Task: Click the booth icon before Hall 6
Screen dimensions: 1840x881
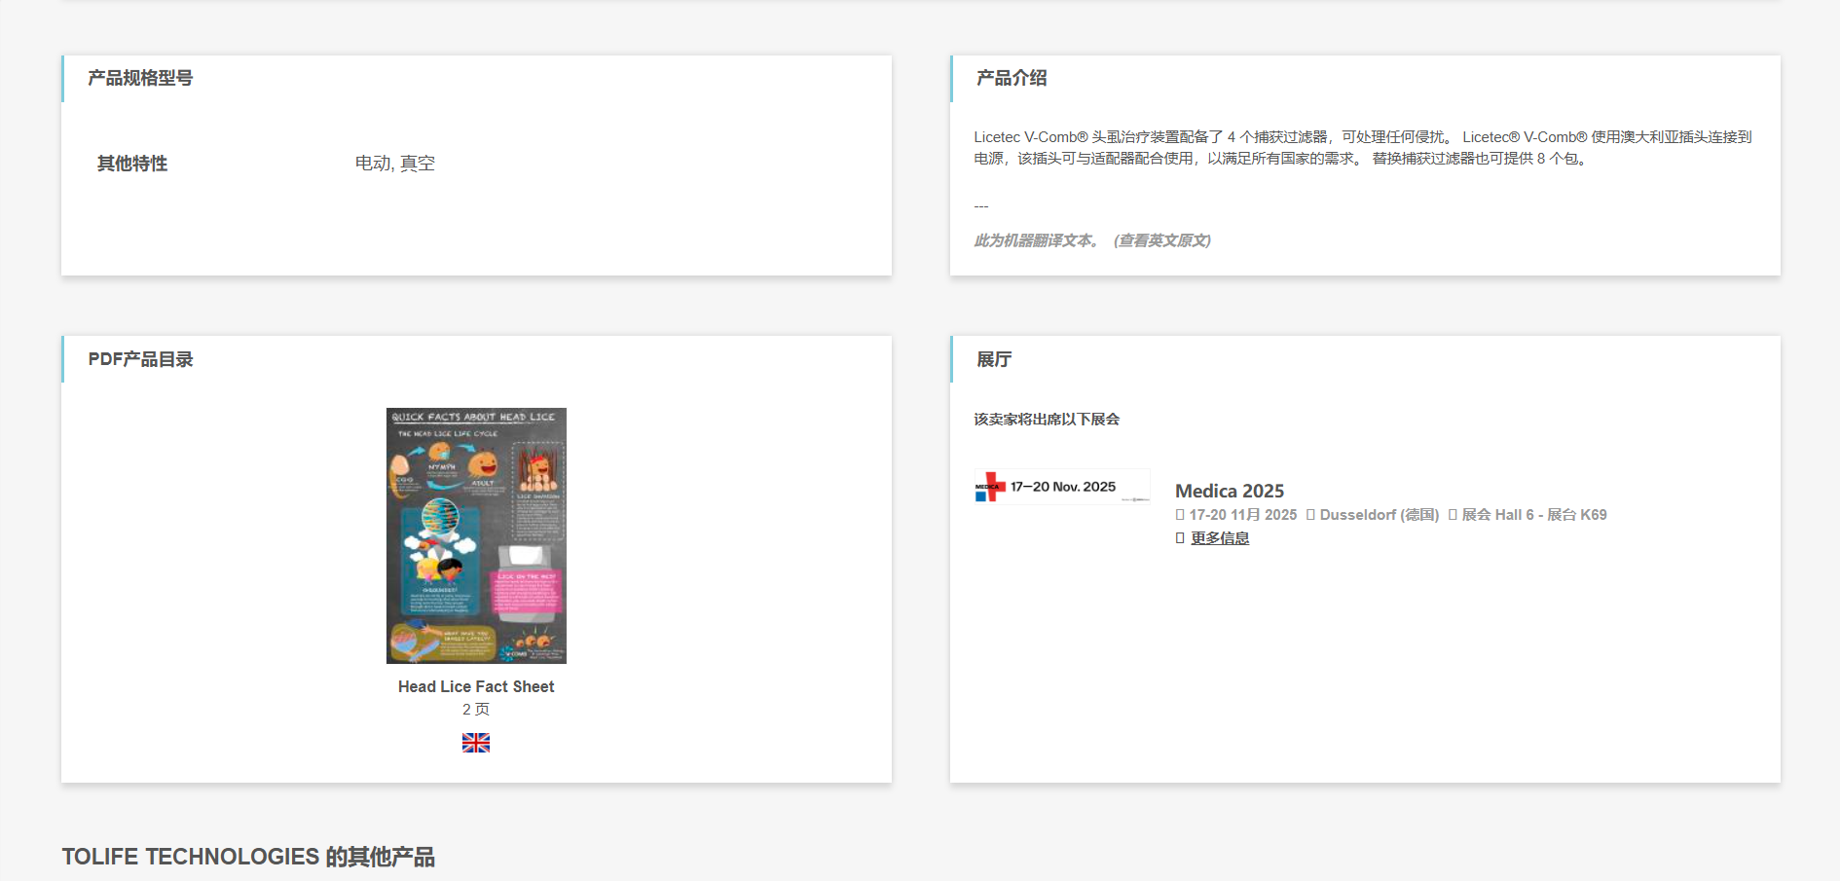Action: click(x=1452, y=514)
